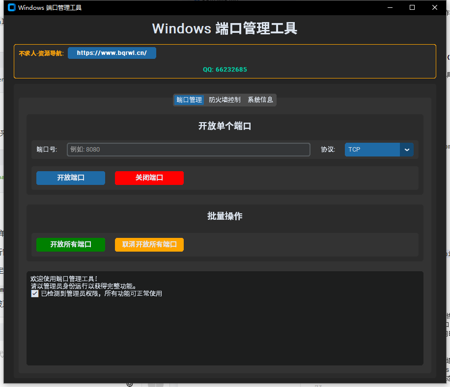Image resolution: width=450 pixels, height=387 pixels.
Task: Click the red 关闭端口 button
Action: [149, 178]
